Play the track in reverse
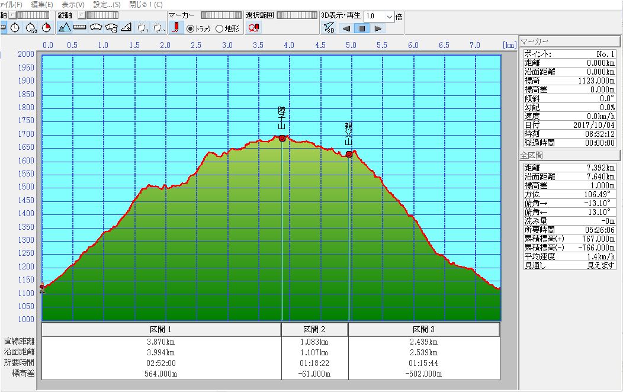This screenshot has height=392, width=623. 346,28
